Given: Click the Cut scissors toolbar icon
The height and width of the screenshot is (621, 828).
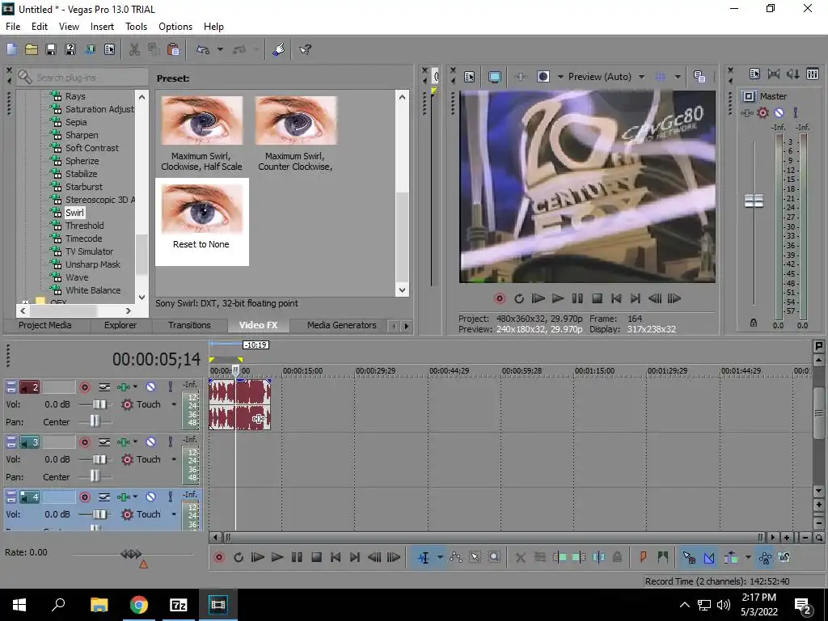Looking at the screenshot, I should tap(135, 49).
